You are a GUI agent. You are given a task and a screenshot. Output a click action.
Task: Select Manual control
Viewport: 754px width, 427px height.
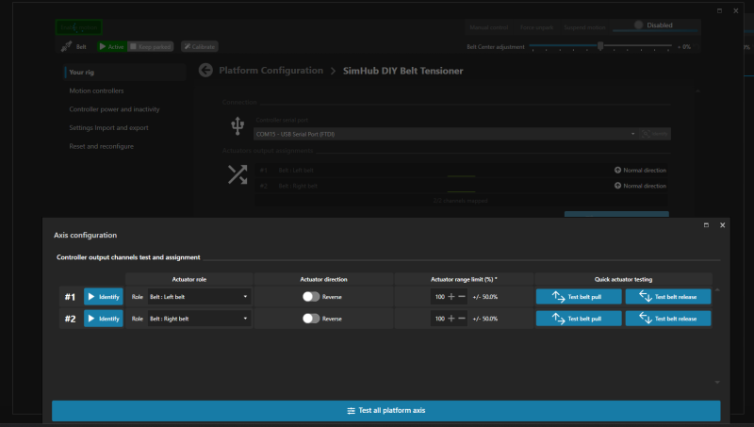pyautogui.click(x=488, y=27)
